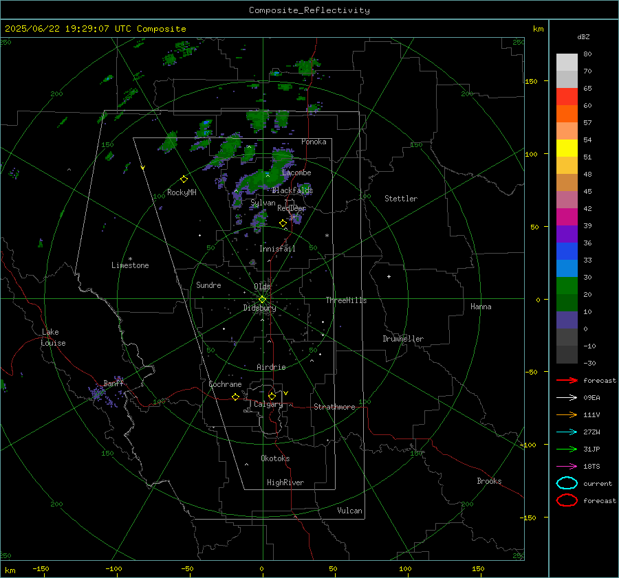Select the light gray 70-80 dBZ swatch
Viewport: 619px width, 578px height.
click(x=567, y=63)
